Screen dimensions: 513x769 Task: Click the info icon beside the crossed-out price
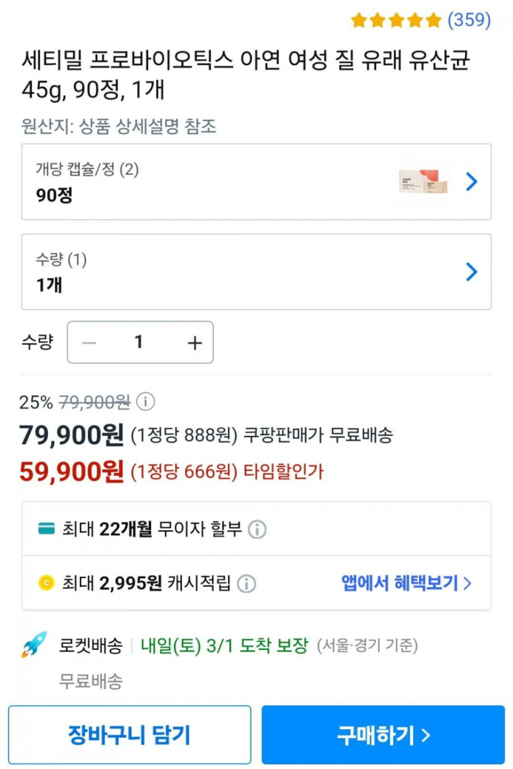(x=145, y=402)
